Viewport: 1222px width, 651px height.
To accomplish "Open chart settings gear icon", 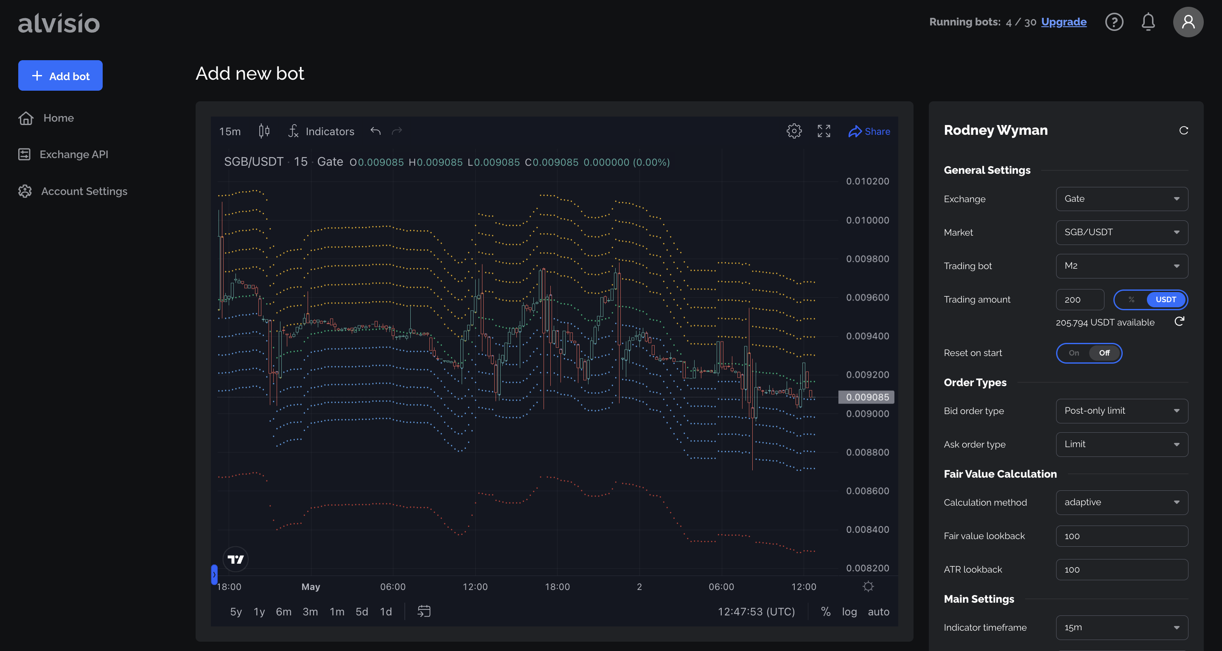I will click(x=793, y=131).
